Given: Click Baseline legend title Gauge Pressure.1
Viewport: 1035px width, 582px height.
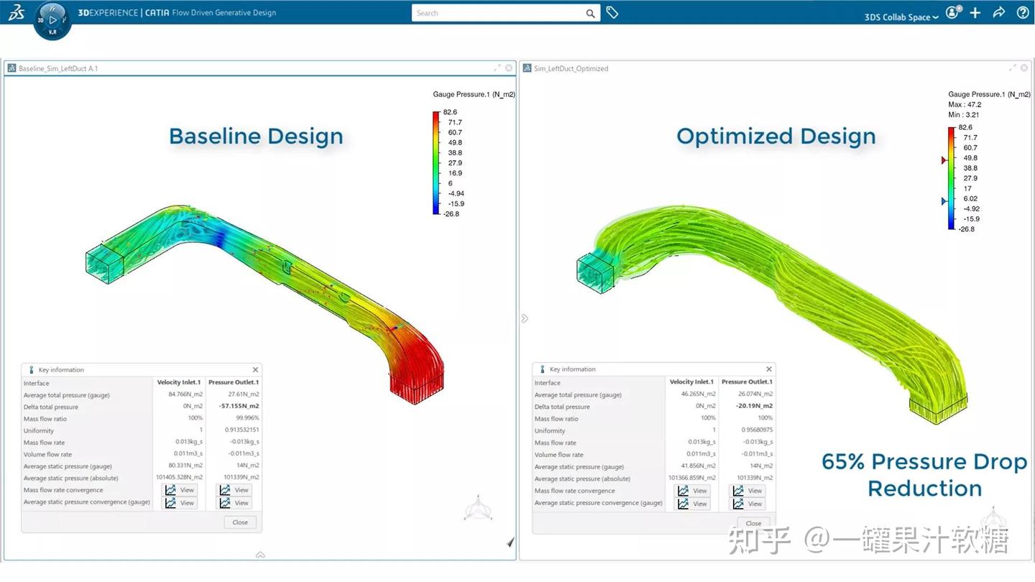Looking at the screenshot, I should click(x=474, y=94).
